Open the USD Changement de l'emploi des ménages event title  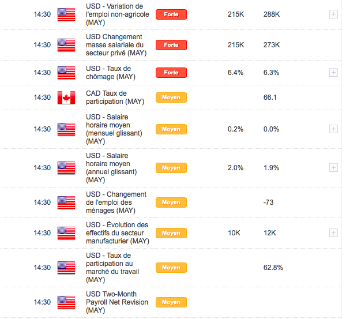click(116, 202)
